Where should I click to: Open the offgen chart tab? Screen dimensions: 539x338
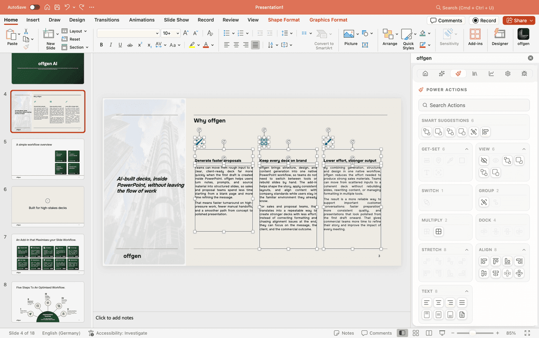point(491,74)
